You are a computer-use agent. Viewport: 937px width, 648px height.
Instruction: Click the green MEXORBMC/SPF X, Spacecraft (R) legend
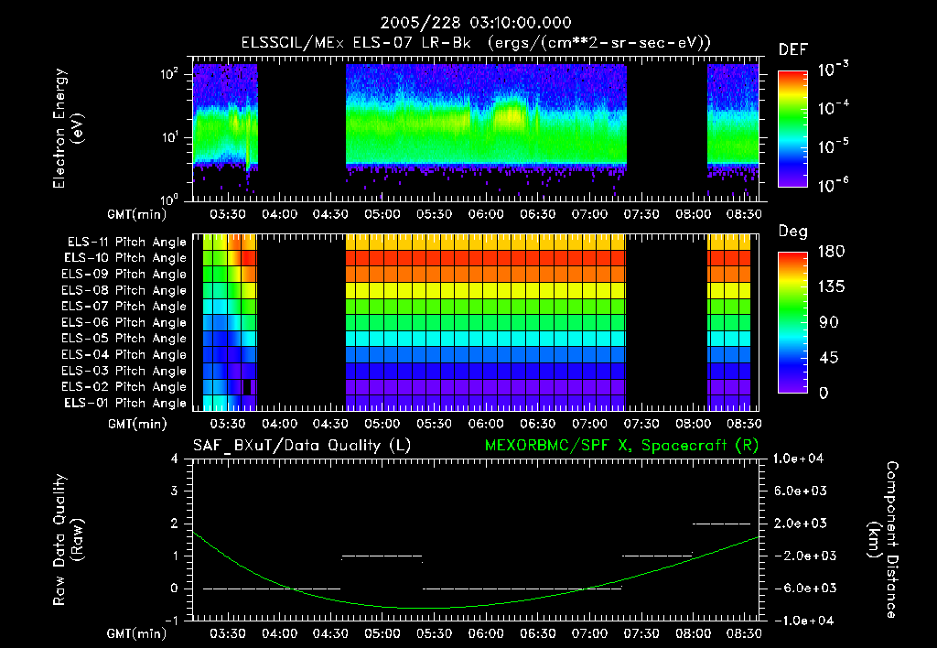(x=621, y=446)
